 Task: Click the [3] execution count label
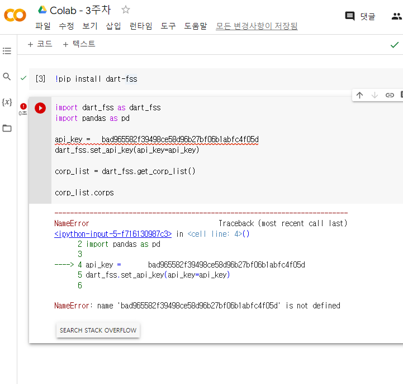[40, 79]
